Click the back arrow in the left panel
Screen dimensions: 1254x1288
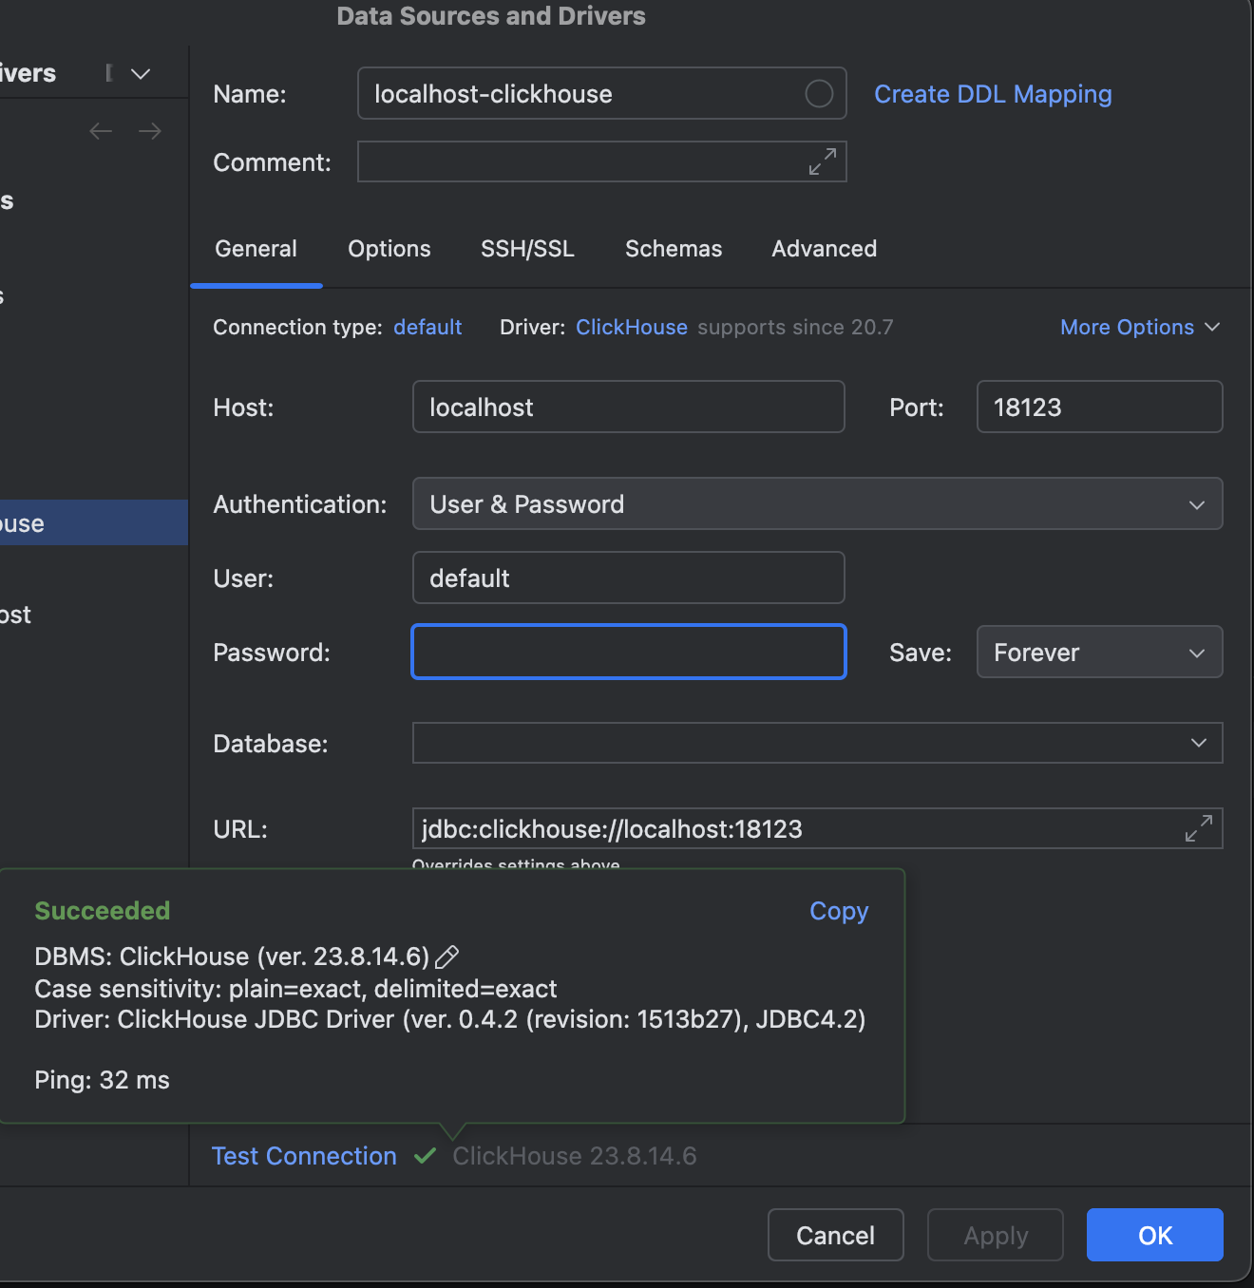coord(101,131)
